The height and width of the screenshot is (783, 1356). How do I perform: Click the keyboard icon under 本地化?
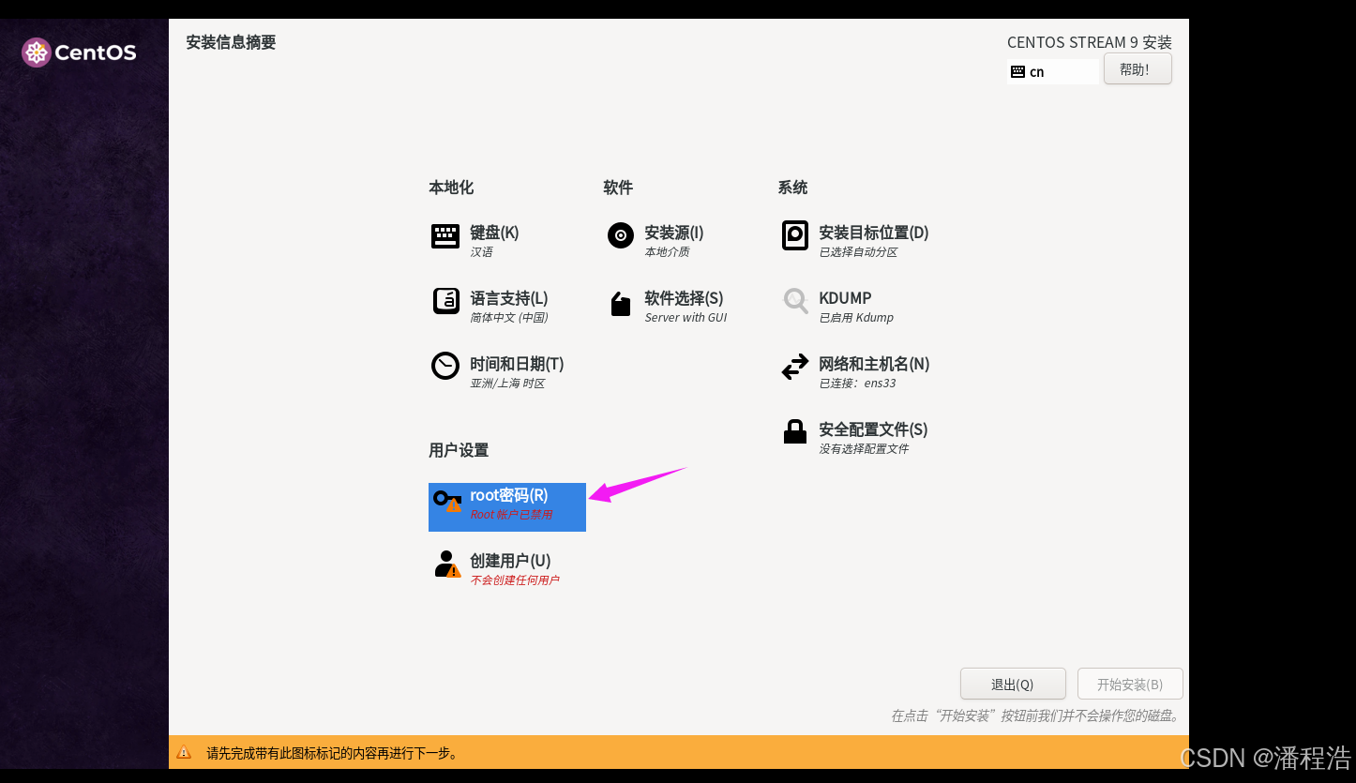[x=445, y=236]
